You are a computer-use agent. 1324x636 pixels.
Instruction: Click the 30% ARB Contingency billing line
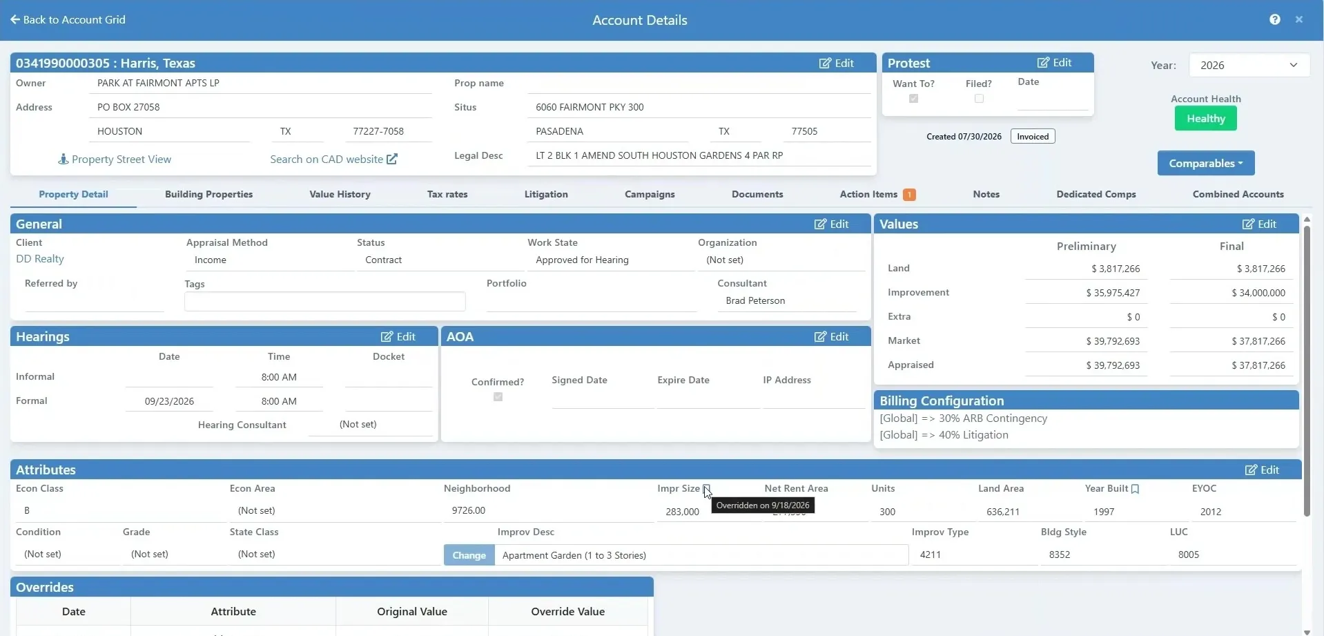pos(963,418)
